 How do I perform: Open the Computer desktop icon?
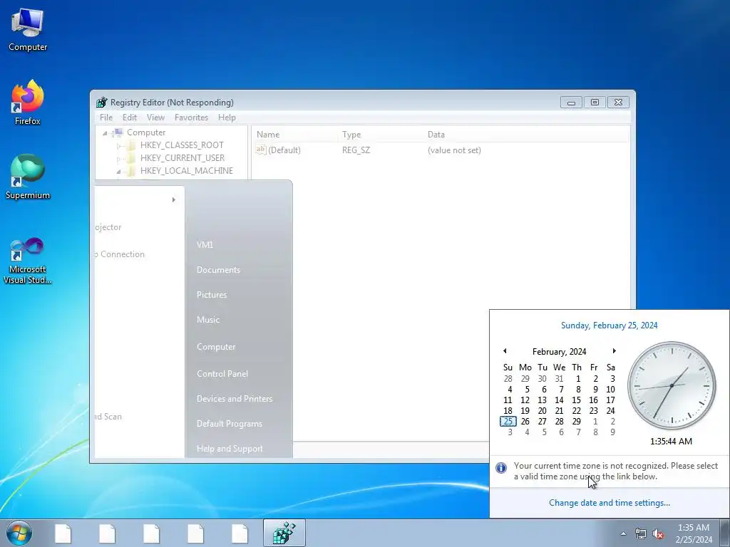pyautogui.click(x=28, y=30)
